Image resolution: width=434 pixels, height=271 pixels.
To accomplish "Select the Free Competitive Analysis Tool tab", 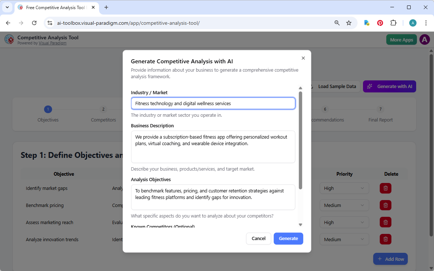I will coord(55,7).
